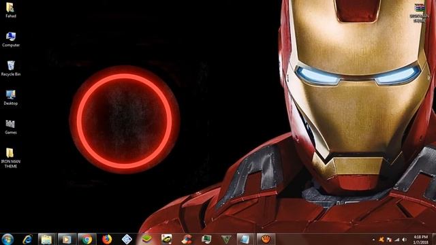Click the orange X tray icon
This screenshot has height=245, width=436.
[381, 240]
